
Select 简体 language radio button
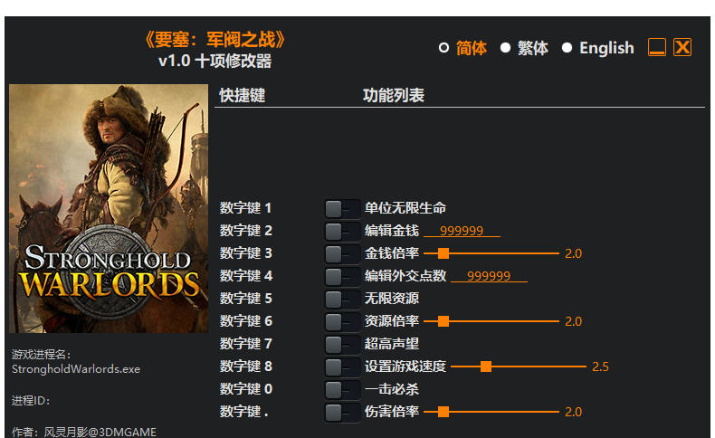443,48
